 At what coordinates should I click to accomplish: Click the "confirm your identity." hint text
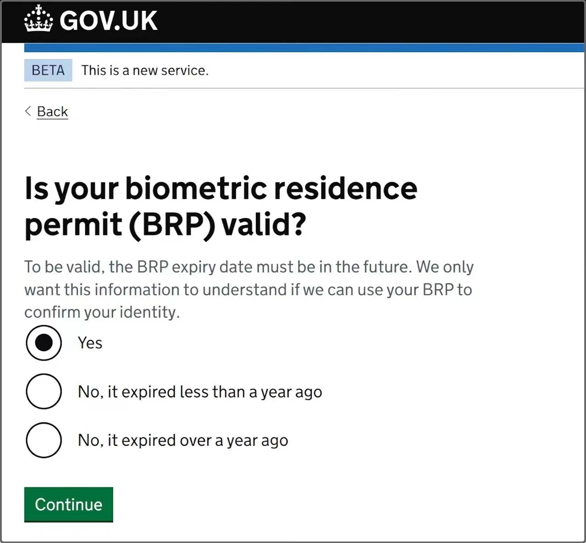pyautogui.click(x=102, y=312)
